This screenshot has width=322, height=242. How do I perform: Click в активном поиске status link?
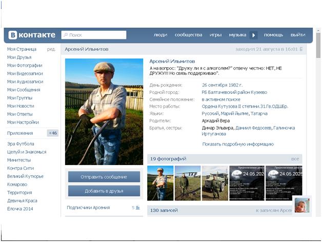pos(221,99)
